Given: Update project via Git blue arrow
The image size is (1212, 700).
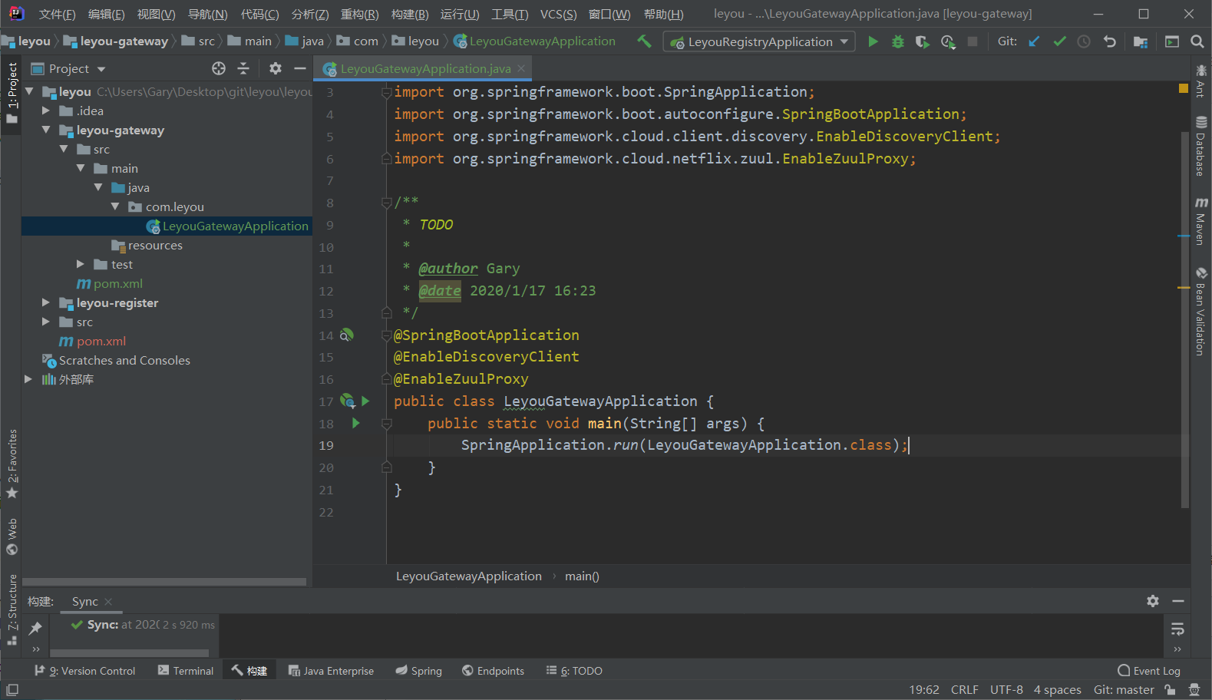Looking at the screenshot, I should [x=1034, y=41].
